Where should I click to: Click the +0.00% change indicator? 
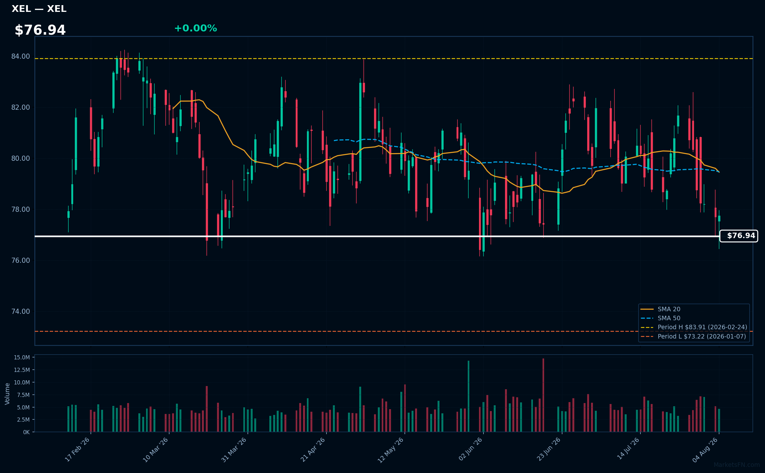click(196, 28)
